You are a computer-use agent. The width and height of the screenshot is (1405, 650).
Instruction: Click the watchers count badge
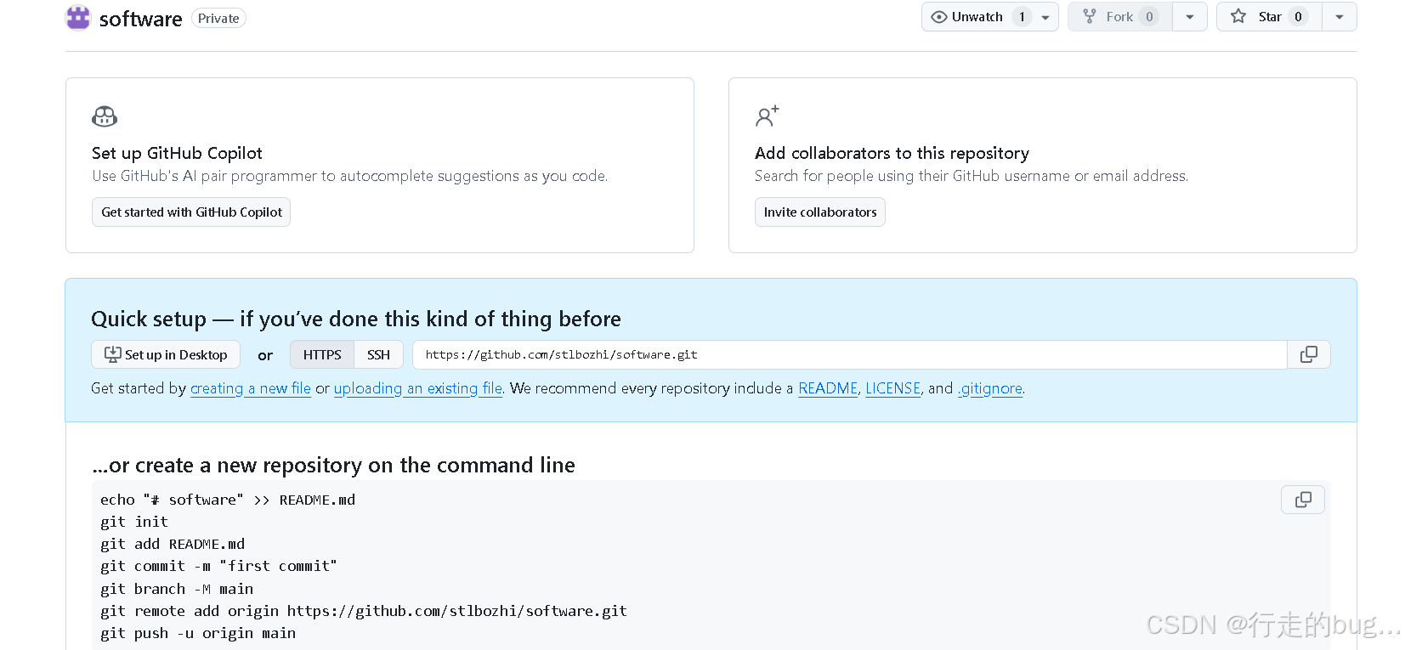pyautogui.click(x=1022, y=17)
